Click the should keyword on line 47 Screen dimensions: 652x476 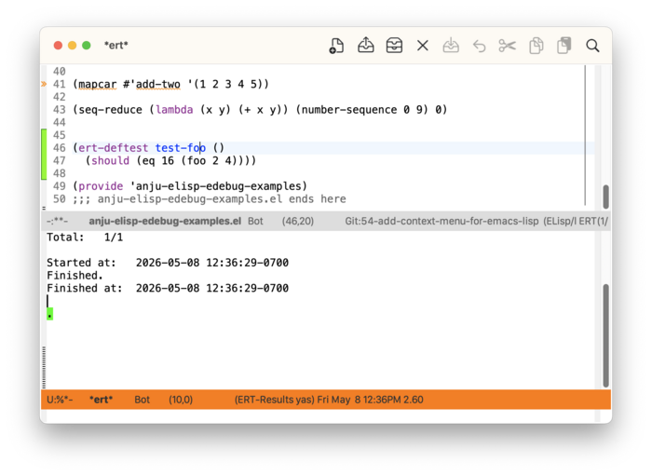pyautogui.click(x=110, y=161)
